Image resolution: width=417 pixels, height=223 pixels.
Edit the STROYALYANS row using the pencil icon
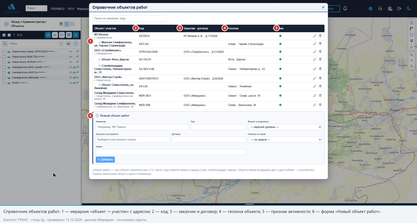314,52
